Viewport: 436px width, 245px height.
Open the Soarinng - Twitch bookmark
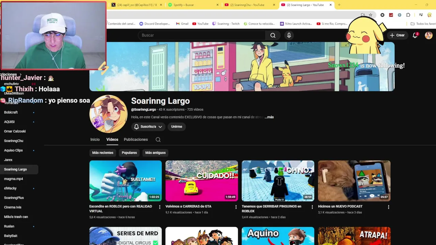[x=226, y=24]
